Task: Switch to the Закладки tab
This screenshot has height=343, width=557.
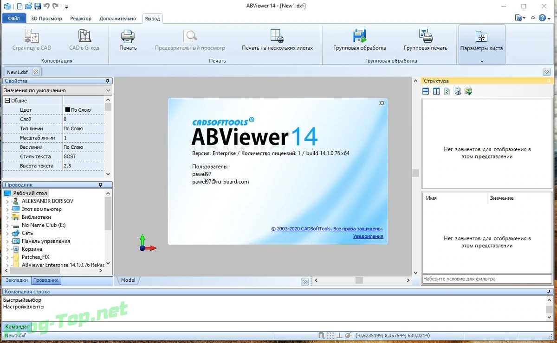Action: point(17,280)
